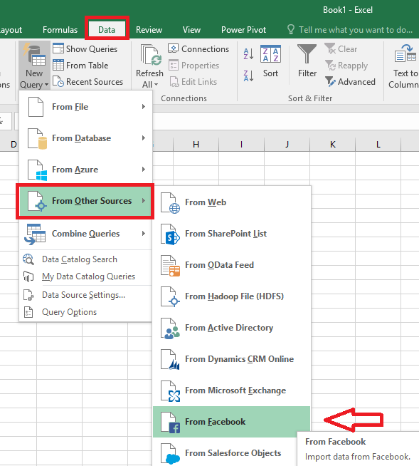Sort A to Z ascending icon
This screenshot has height=466, width=419.
(x=248, y=54)
